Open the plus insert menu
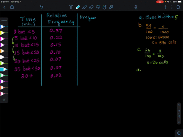The height and width of the screenshot is (137, 183). (165, 7)
